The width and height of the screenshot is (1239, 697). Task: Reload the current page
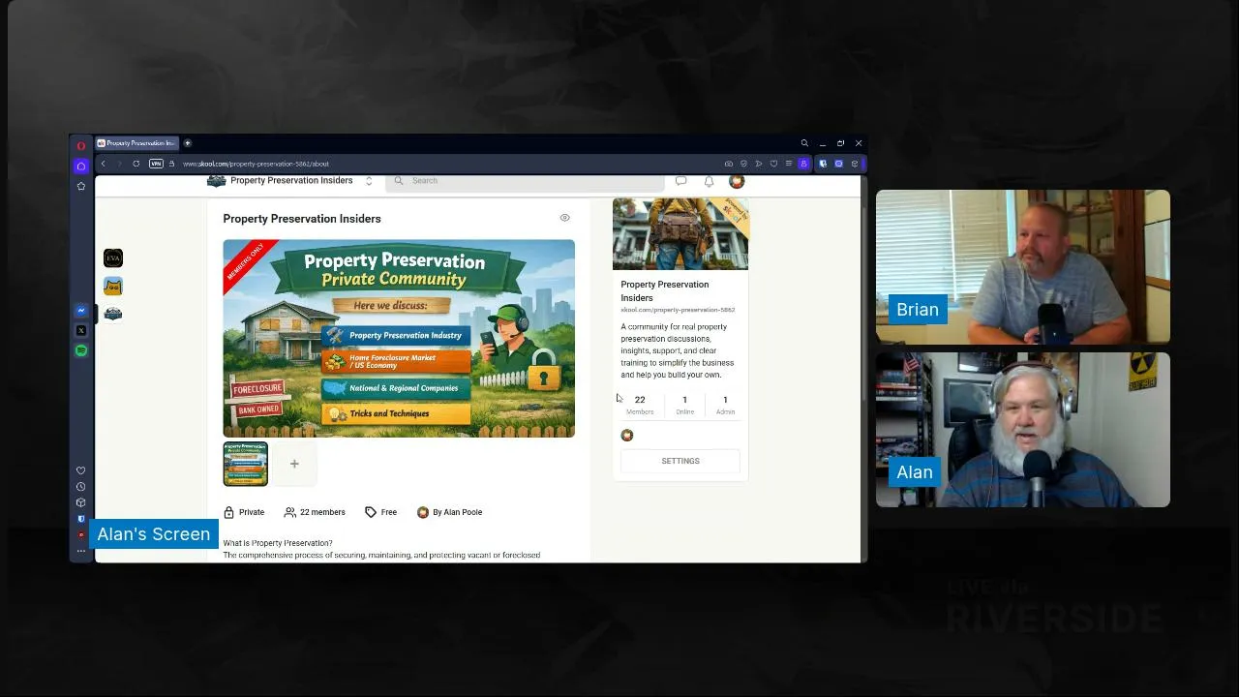pyautogui.click(x=136, y=164)
